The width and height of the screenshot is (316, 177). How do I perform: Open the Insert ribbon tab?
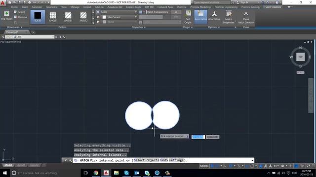coord(25,7)
